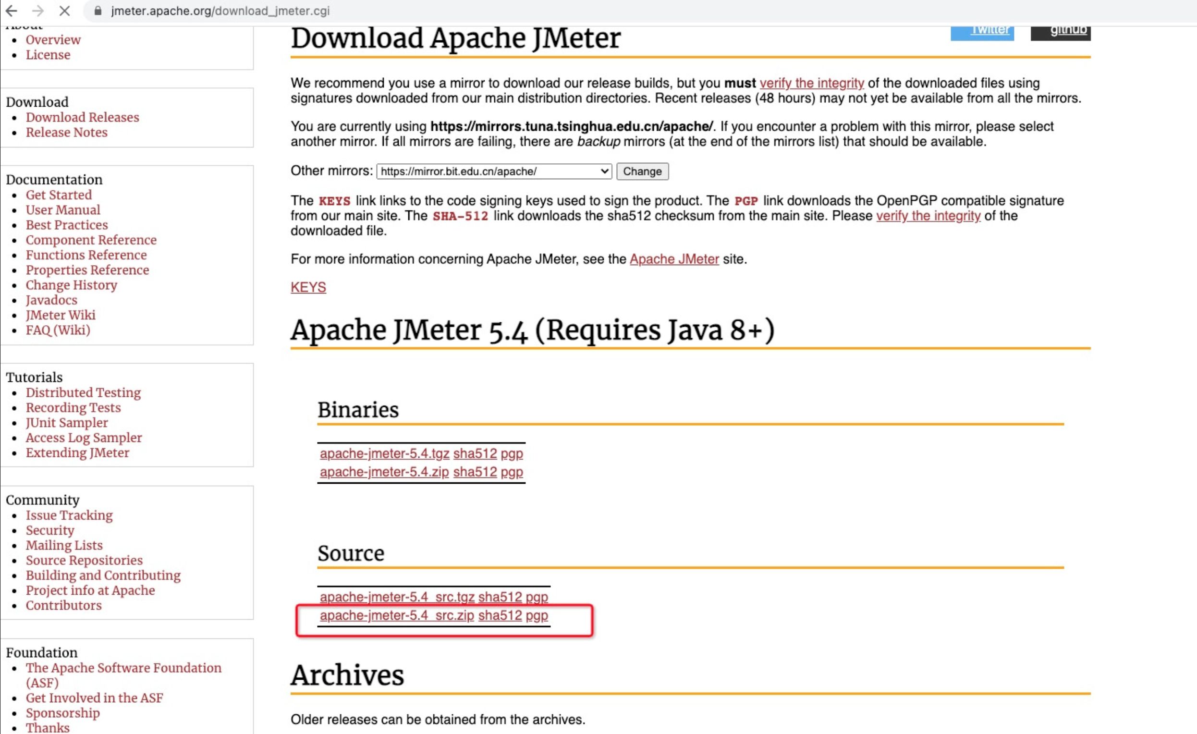This screenshot has height=734, width=1197.
Task: Open sha512 for apache-jmeter-5.4.tgz
Action: [x=475, y=454]
